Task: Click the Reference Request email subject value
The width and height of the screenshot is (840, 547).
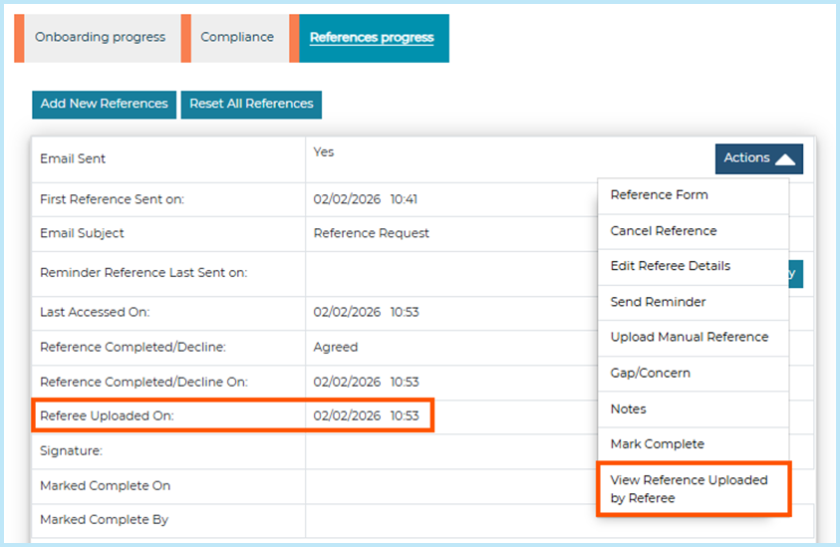Action: pos(372,233)
